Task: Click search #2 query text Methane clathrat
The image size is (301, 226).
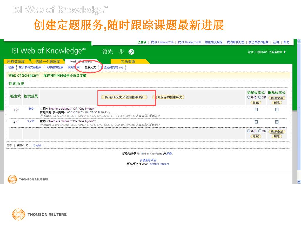Action: (68, 109)
